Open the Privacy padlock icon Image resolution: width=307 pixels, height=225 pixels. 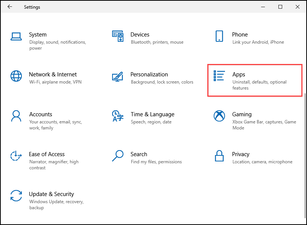point(219,156)
